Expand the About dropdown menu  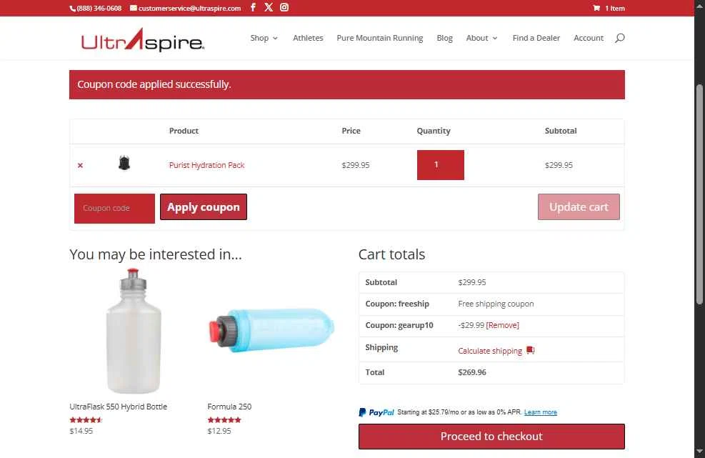(x=481, y=38)
